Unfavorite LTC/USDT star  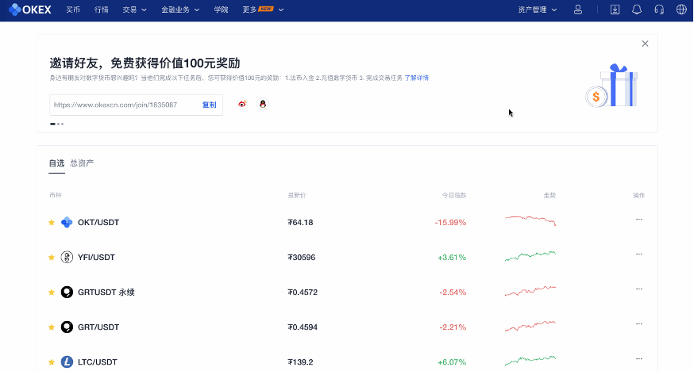52,361
